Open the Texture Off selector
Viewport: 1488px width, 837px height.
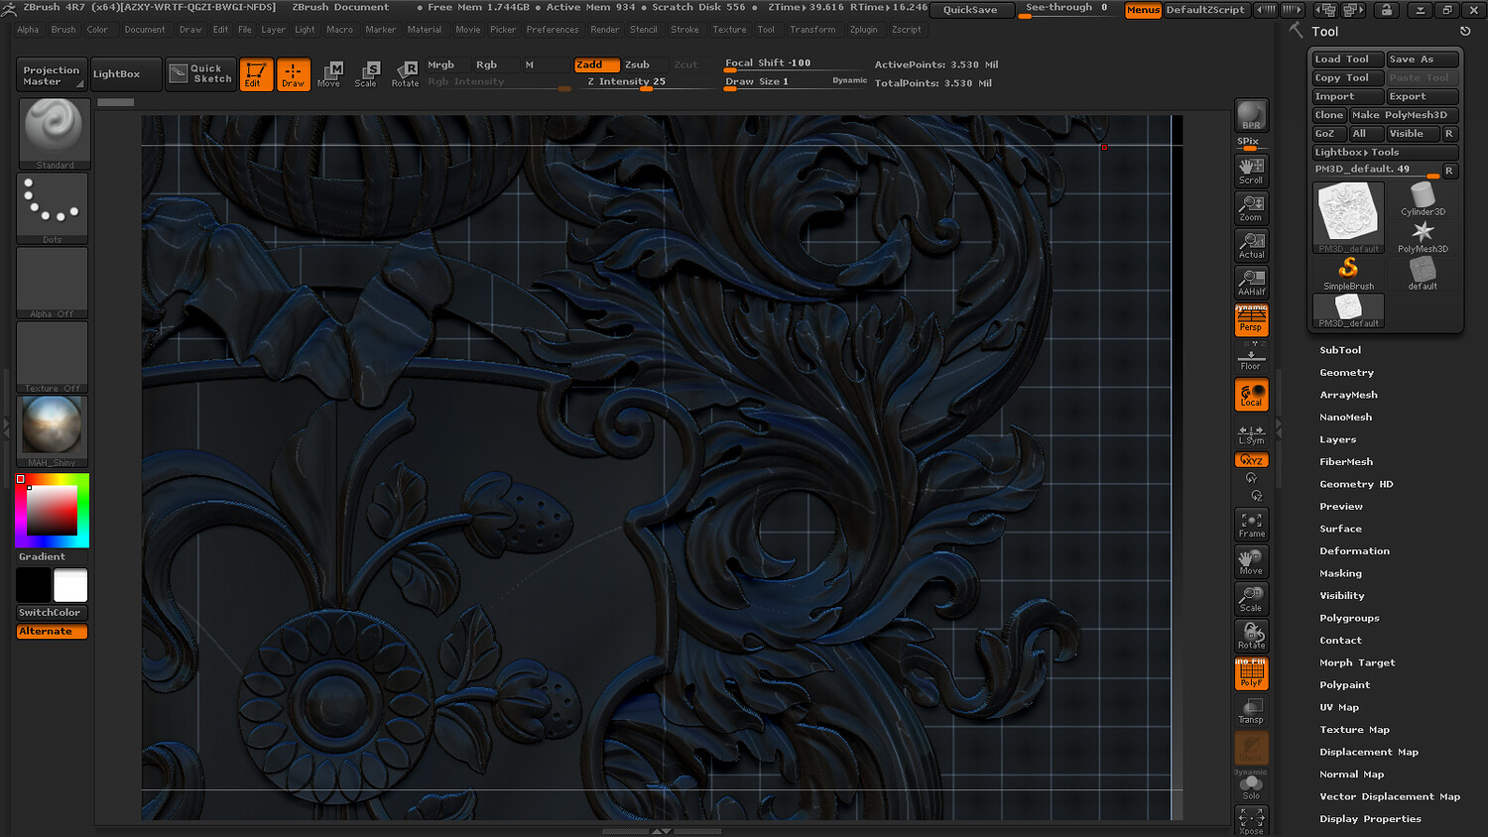click(53, 357)
